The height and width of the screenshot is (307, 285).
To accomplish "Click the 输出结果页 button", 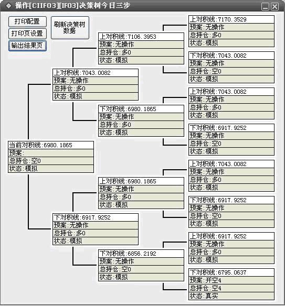I will [27, 46].
